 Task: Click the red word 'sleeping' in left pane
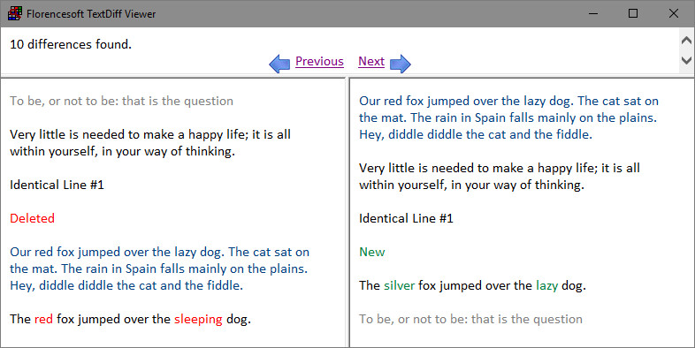(198, 319)
